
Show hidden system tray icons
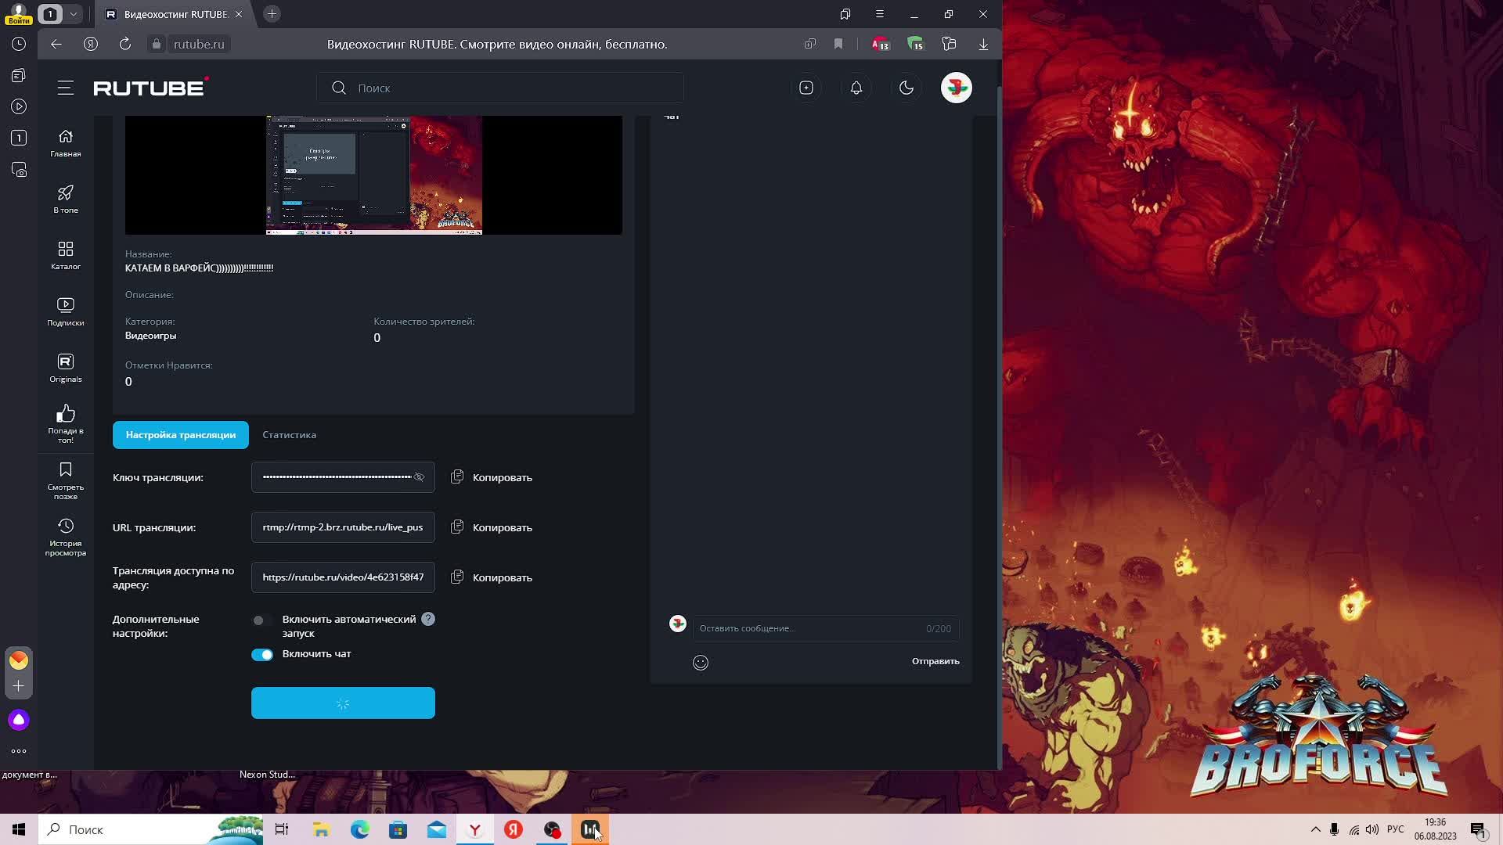[1316, 830]
